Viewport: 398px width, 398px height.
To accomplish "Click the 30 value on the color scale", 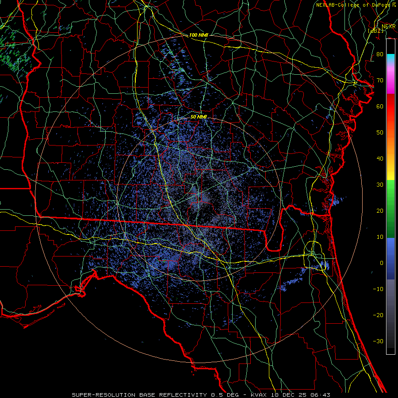I will click(x=380, y=184).
